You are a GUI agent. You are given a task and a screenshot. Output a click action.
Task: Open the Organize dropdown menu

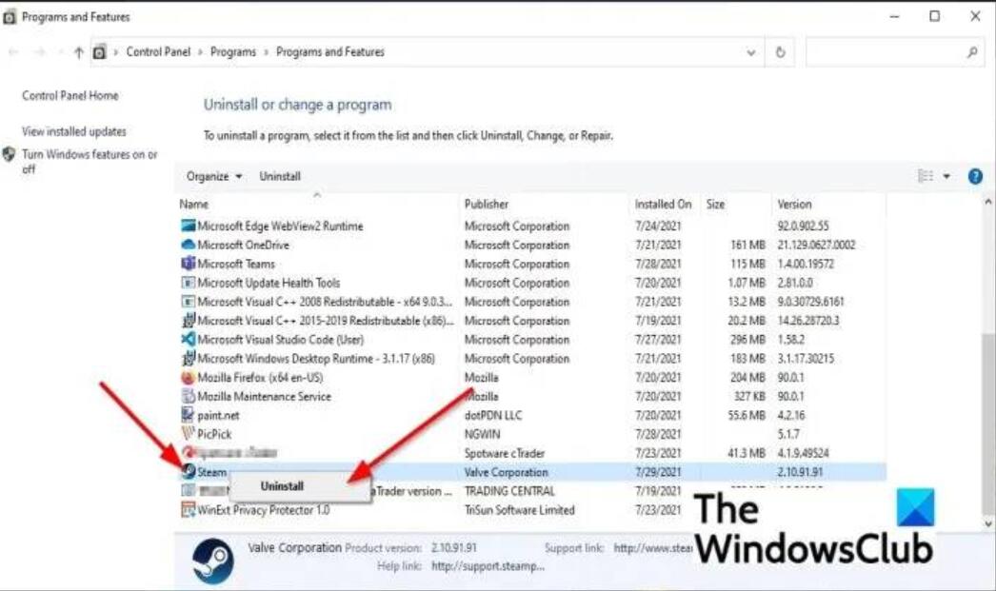click(x=214, y=176)
